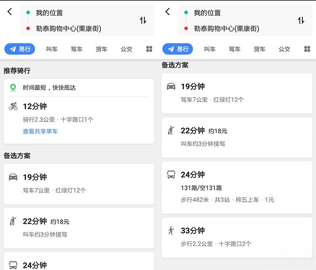The image size is (316, 270).
Task: Swap origin and destination in the right screen
Action: [x=301, y=20]
